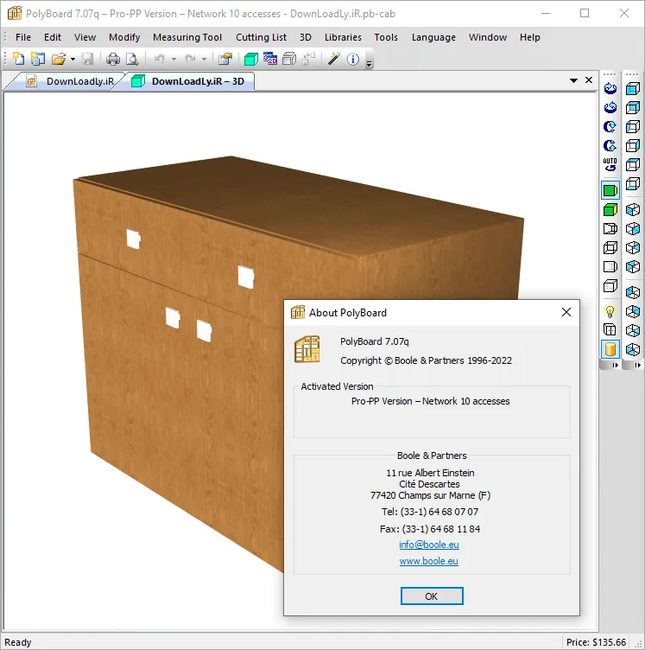Click the AUTO rotation icon
The image size is (645, 650).
(610, 164)
